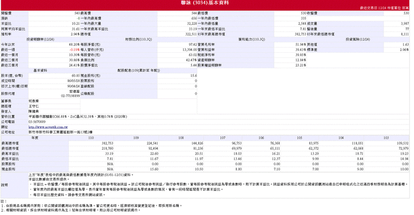This screenshot has height=215, width=414.
Task: Click the 財務比例(110.3Q) section header
Action: point(139,39)
